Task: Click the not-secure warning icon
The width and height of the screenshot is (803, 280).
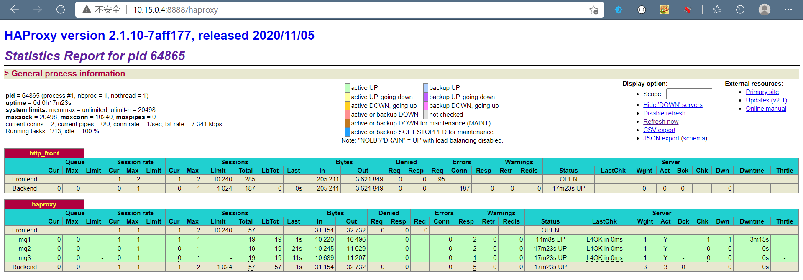Action: pos(87,10)
